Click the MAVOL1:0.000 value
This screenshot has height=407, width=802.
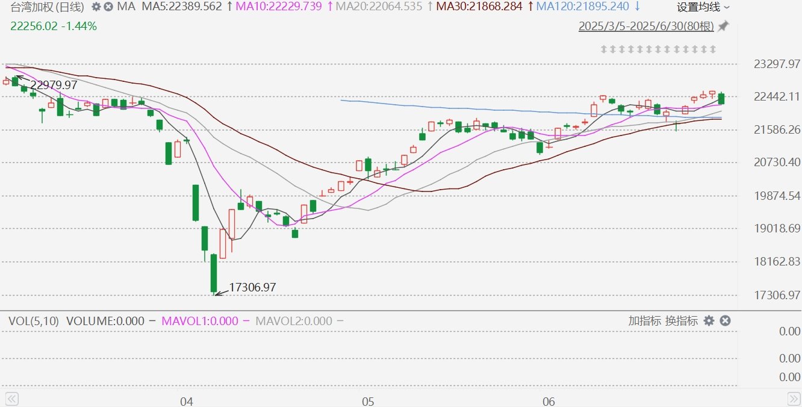(x=200, y=321)
